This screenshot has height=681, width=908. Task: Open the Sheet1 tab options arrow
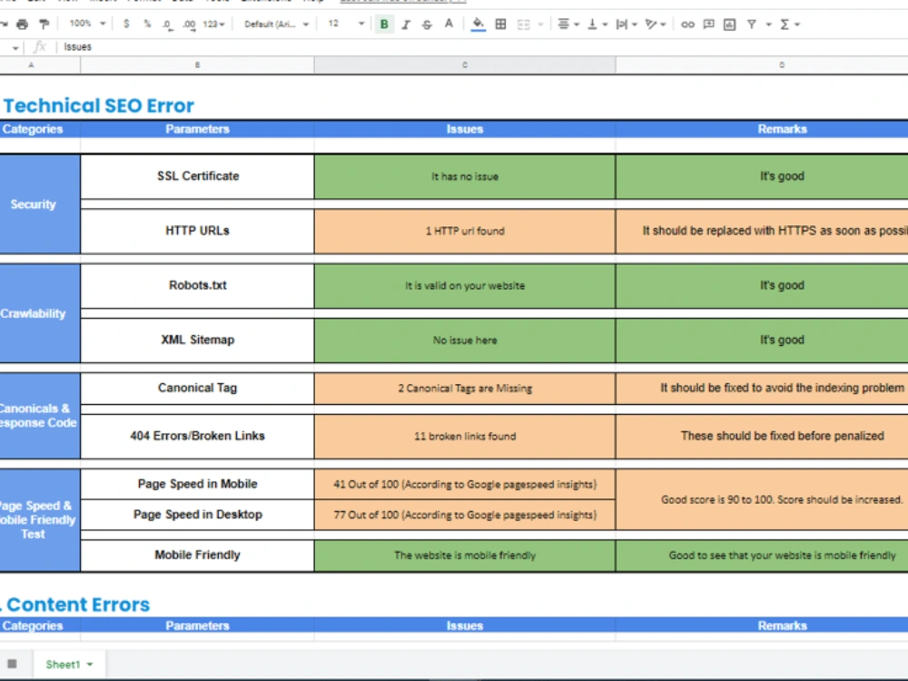[90, 665]
